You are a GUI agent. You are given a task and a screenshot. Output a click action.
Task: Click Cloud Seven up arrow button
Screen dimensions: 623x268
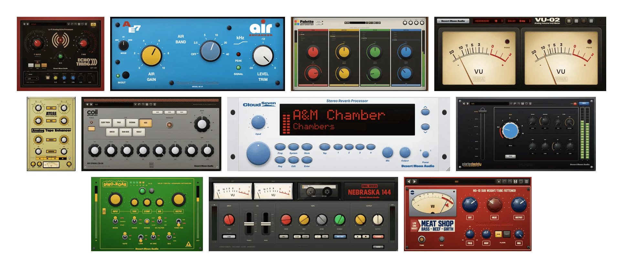click(426, 111)
